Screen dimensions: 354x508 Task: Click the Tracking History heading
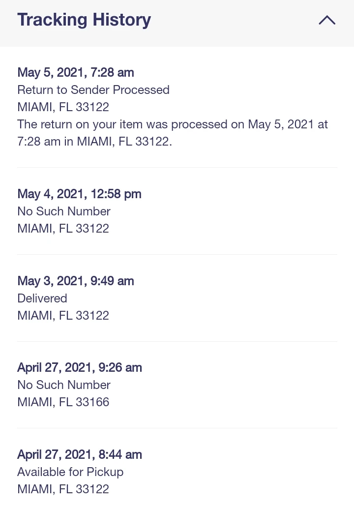click(x=84, y=20)
